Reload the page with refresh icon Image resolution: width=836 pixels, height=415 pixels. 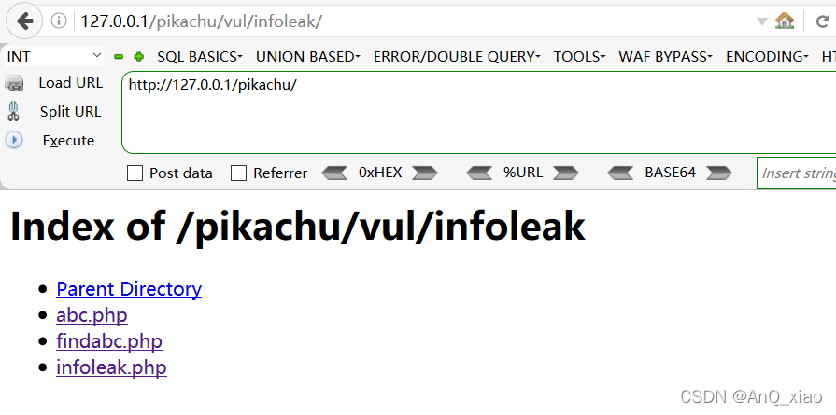tap(822, 21)
